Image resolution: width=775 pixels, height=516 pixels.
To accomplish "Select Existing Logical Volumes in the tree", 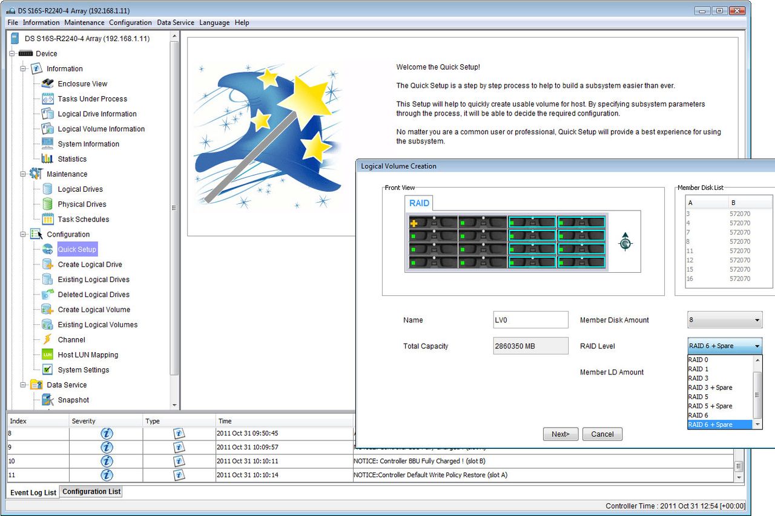I will [x=97, y=325].
